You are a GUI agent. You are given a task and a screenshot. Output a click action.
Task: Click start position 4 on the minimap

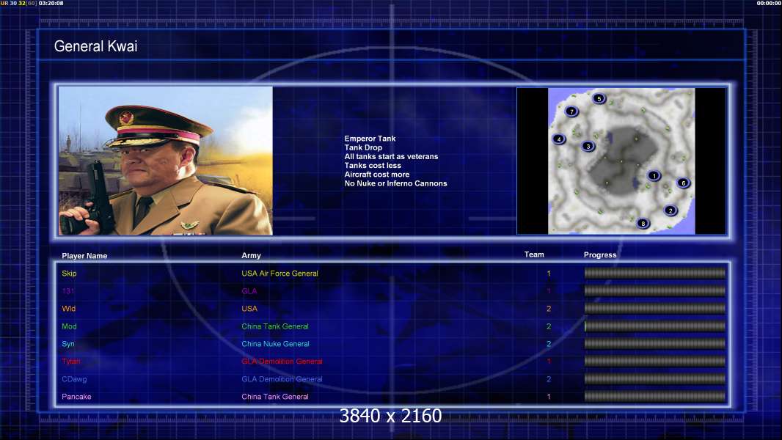tap(559, 139)
